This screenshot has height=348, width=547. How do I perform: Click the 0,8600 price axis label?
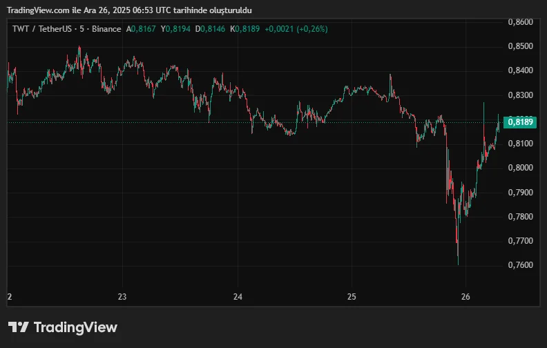(520, 22)
